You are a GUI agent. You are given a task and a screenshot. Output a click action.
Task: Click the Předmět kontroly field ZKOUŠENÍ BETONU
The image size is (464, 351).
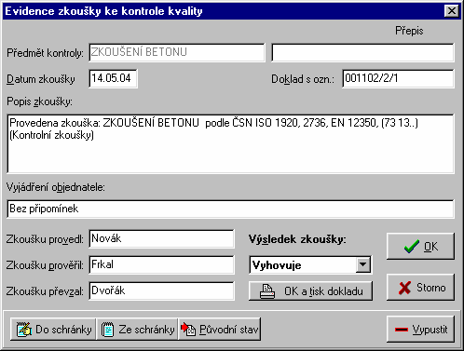[177, 52]
